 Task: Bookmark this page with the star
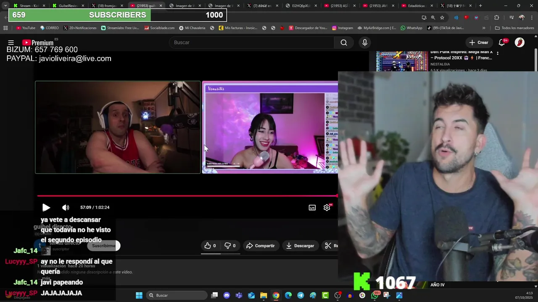(442, 18)
